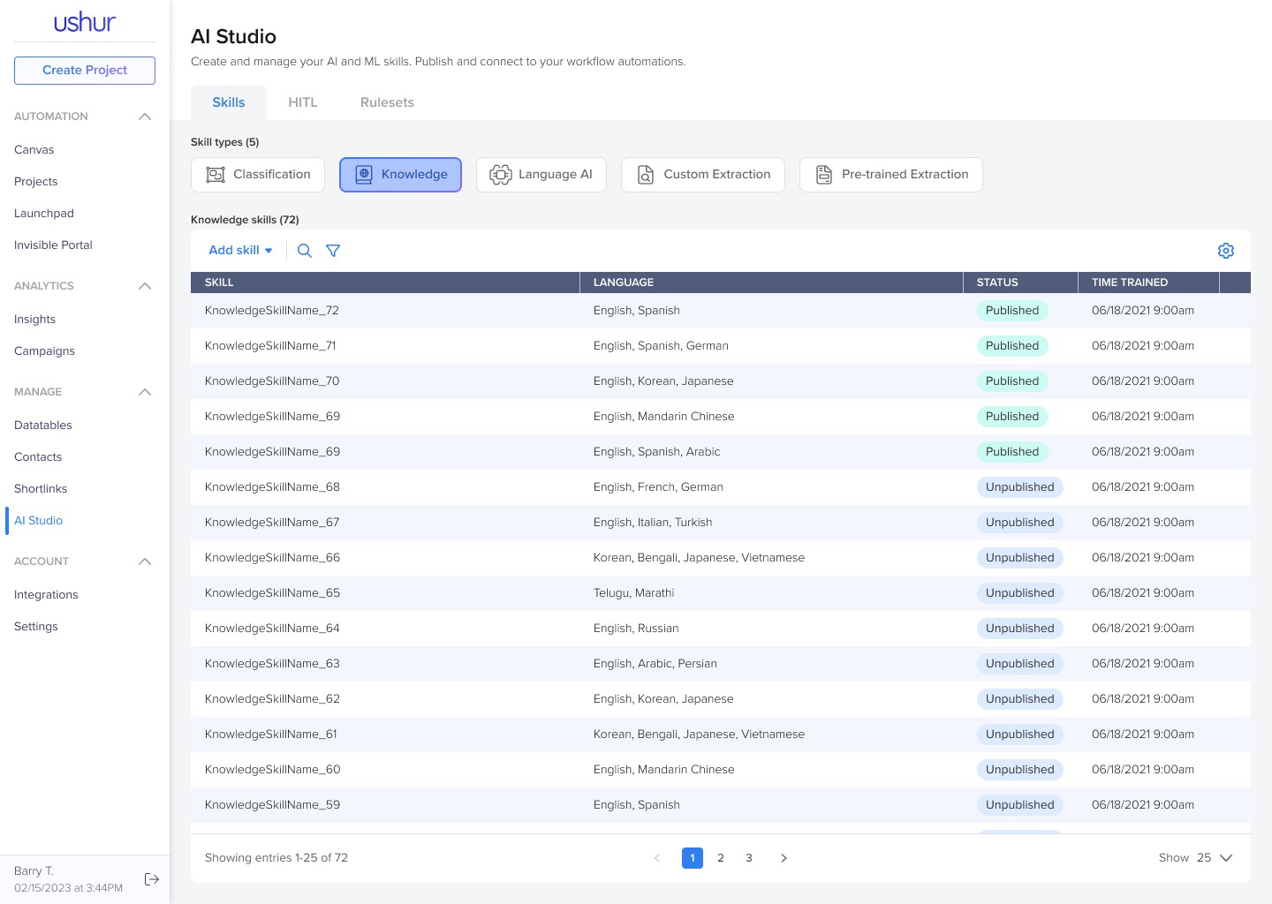Image resolution: width=1272 pixels, height=904 pixels.
Task: Click Telugu, Marathi language cell
Action: tap(634, 593)
